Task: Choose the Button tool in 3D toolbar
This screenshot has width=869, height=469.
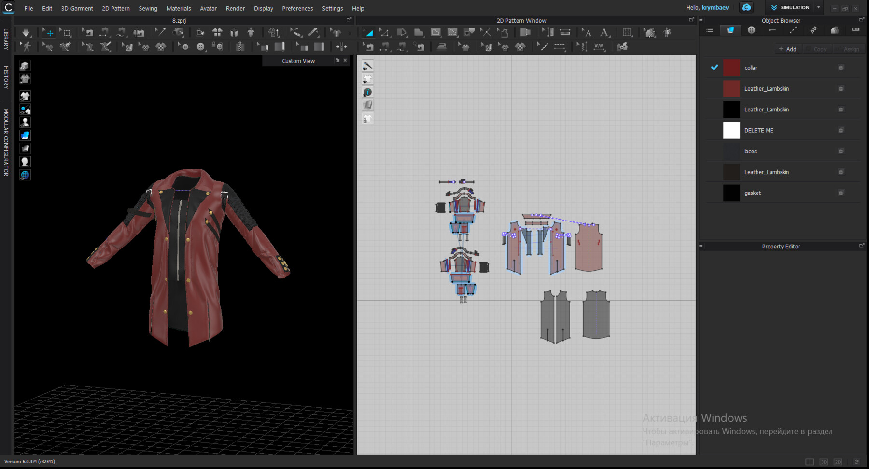Action: pos(200,47)
